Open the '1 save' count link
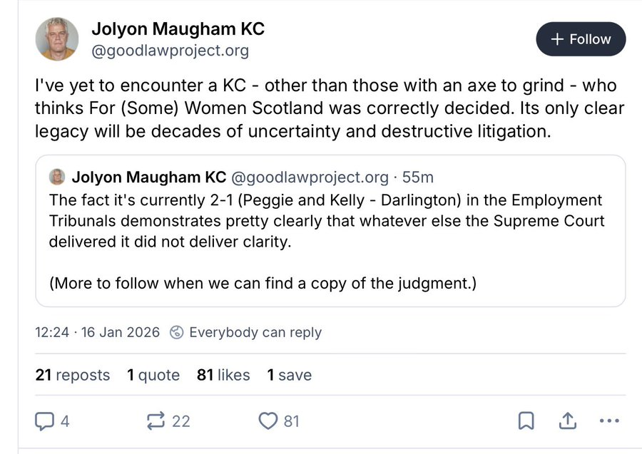Image resolution: width=642 pixels, height=454 pixels. click(289, 375)
